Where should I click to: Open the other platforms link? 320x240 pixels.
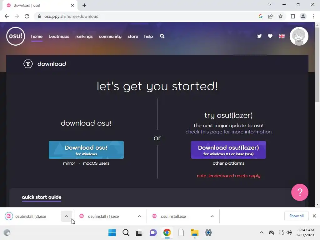pyautogui.click(x=228, y=163)
